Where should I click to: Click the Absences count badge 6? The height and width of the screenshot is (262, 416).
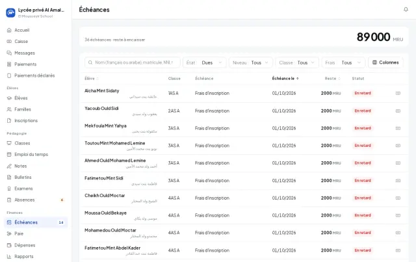tap(62, 200)
